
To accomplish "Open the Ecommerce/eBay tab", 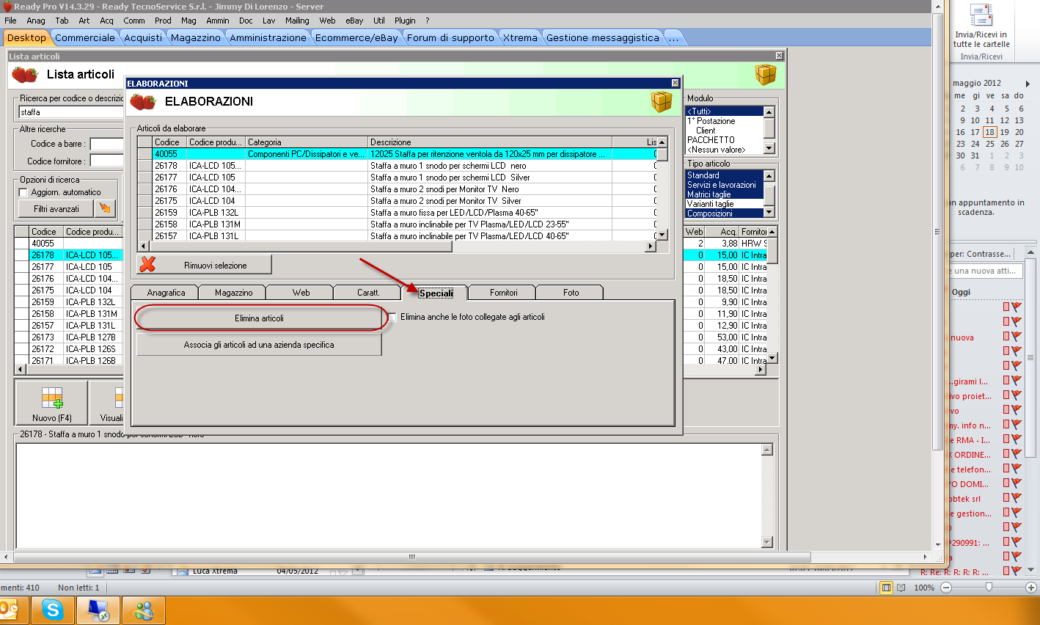I will click(356, 37).
